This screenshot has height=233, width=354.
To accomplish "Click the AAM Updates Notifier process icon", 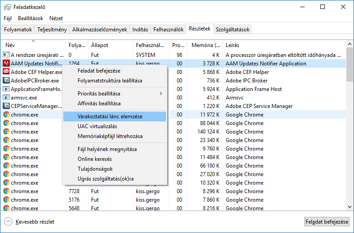I will tap(6, 63).
